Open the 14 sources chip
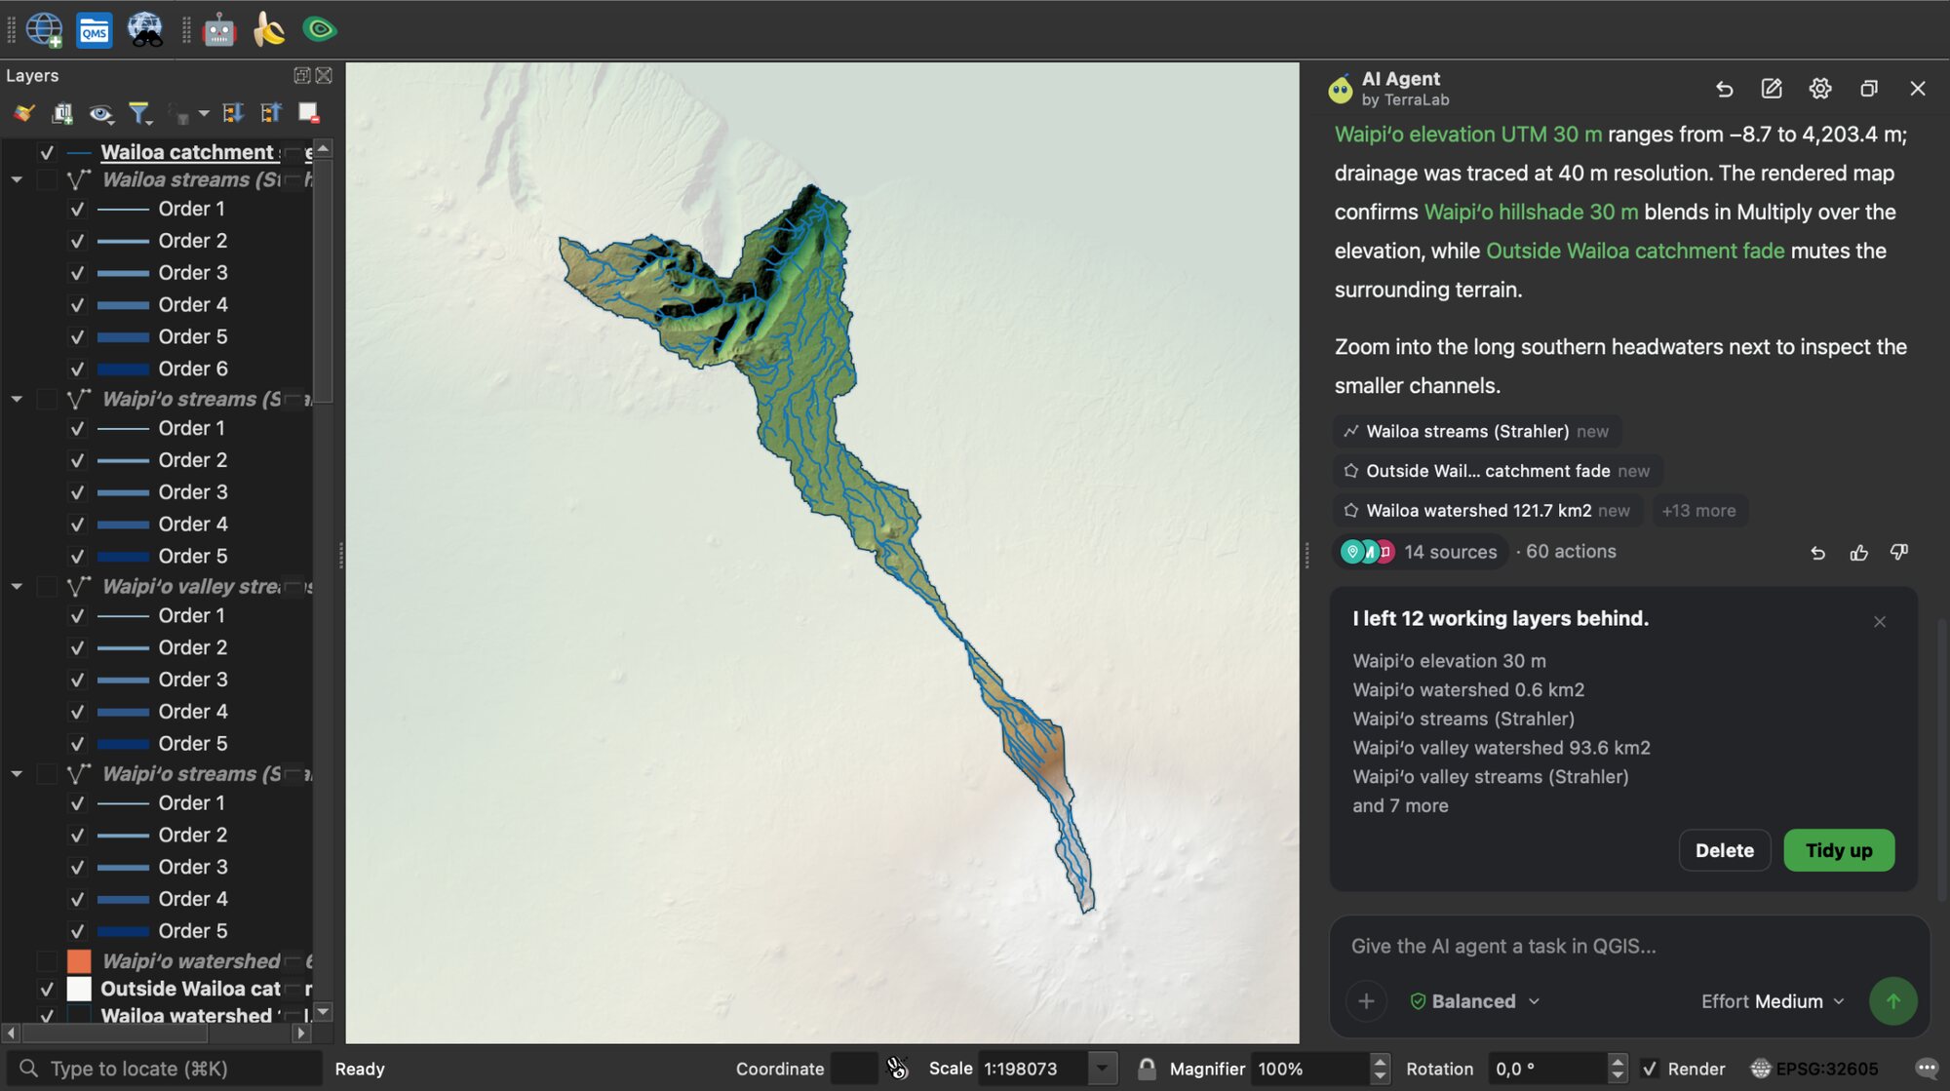This screenshot has height=1091, width=1950. pos(1420,552)
